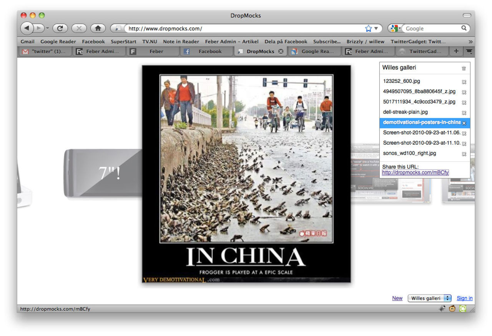The width and height of the screenshot is (492, 336).
Task: Click the bookmark star in address bar
Action: point(368,28)
